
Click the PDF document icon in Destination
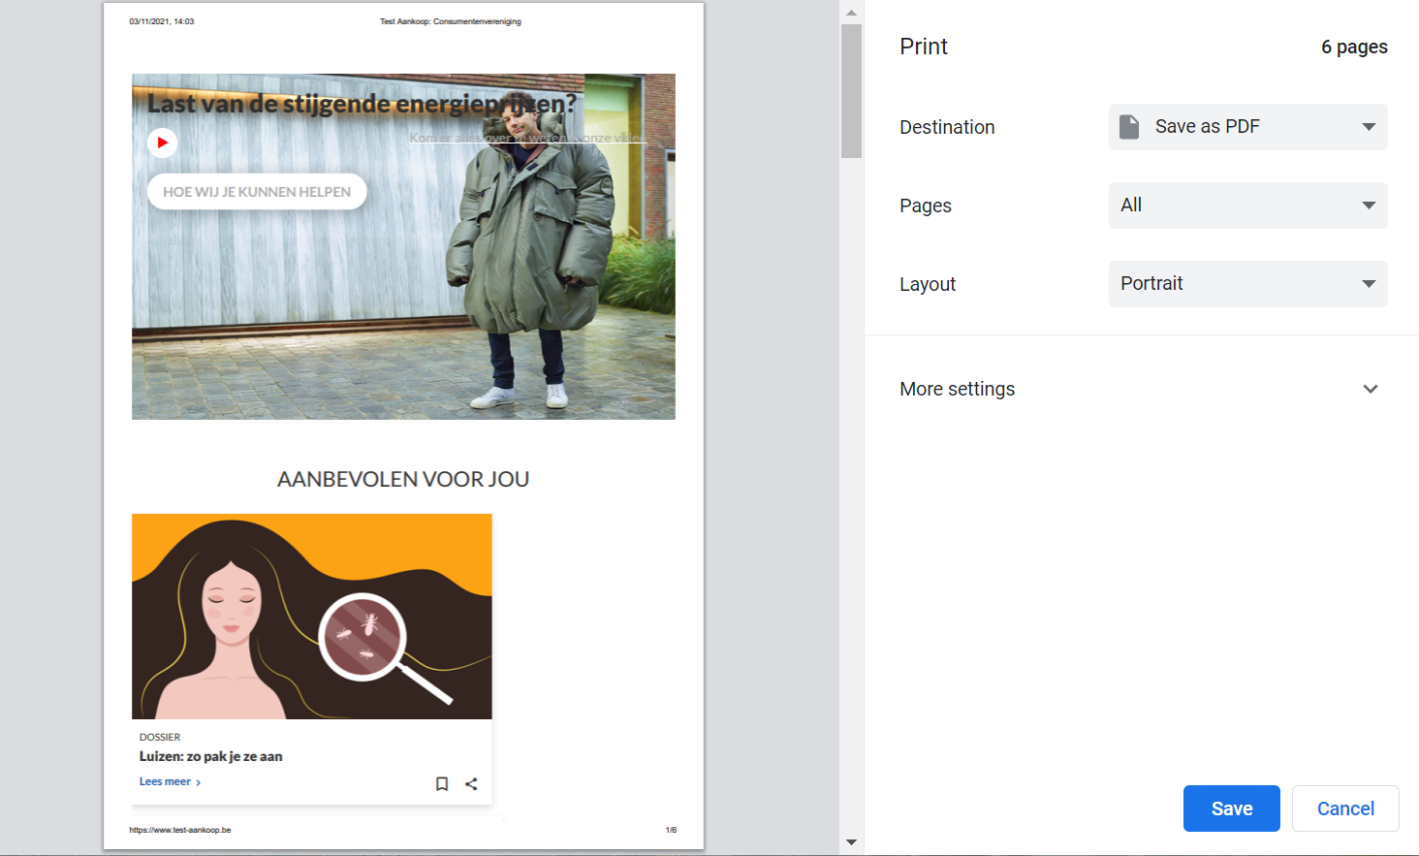point(1129,127)
